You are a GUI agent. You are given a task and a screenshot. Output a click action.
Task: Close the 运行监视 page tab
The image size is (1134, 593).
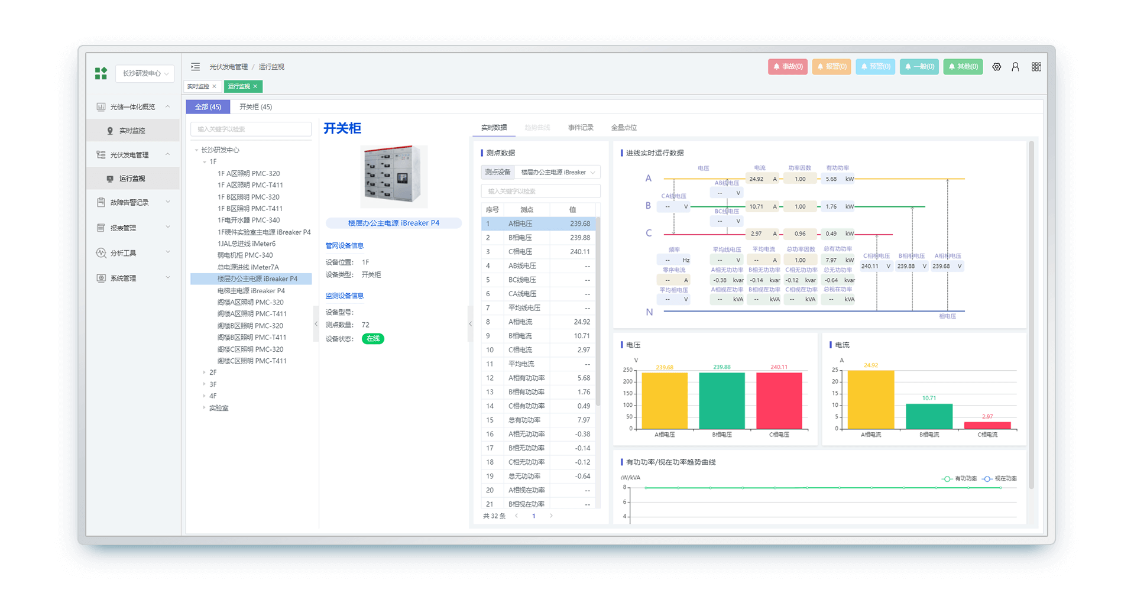(255, 86)
